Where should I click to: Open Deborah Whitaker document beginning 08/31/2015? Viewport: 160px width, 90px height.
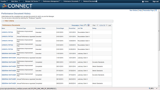click(x=9, y=66)
